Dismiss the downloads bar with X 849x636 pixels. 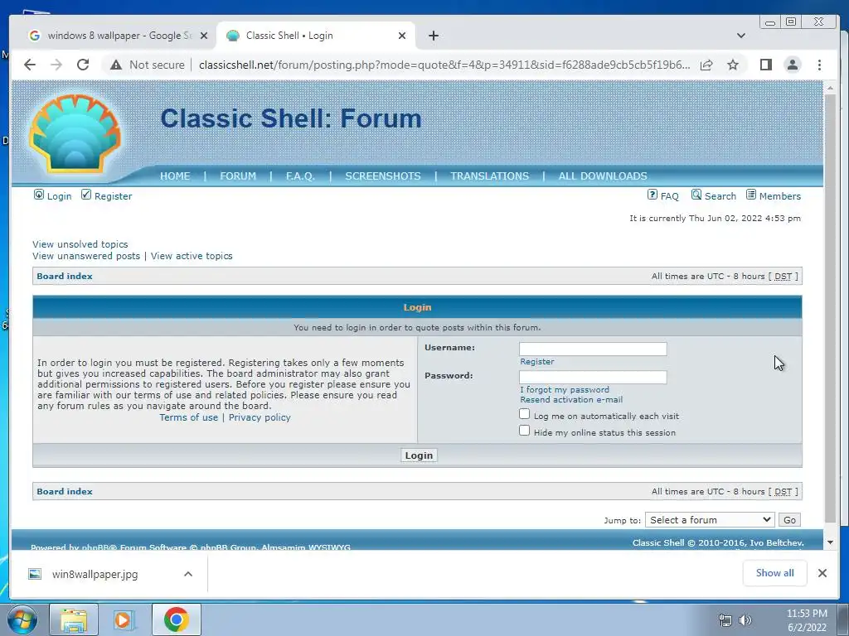822,573
